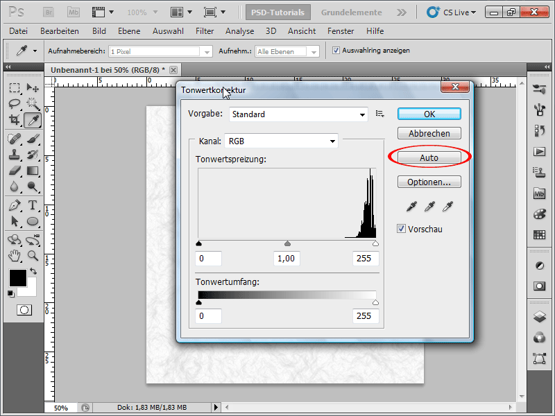Click the Abbrechen button
This screenshot has width=555, height=416.
(429, 133)
